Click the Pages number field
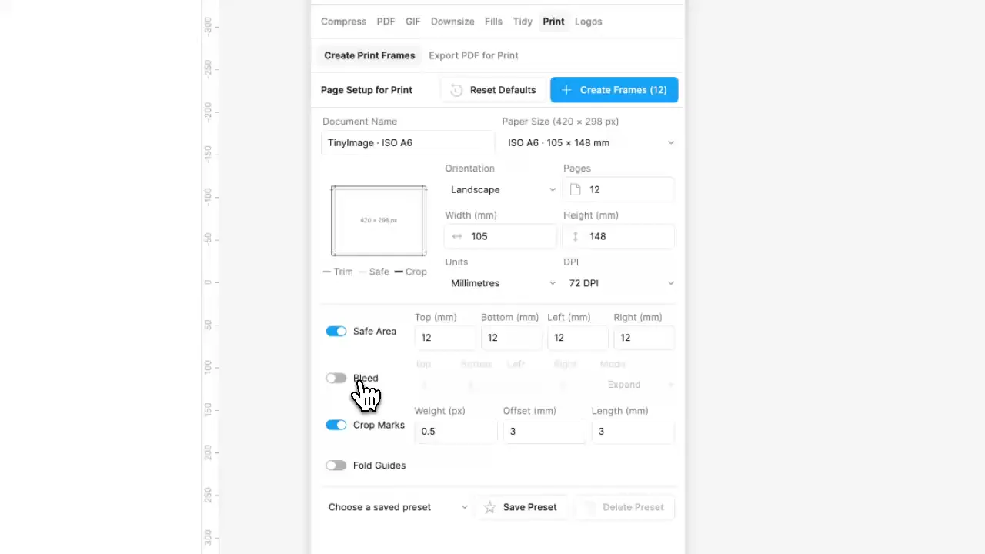Image resolution: width=985 pixels, height=554 pixels. tap(619, 189)
